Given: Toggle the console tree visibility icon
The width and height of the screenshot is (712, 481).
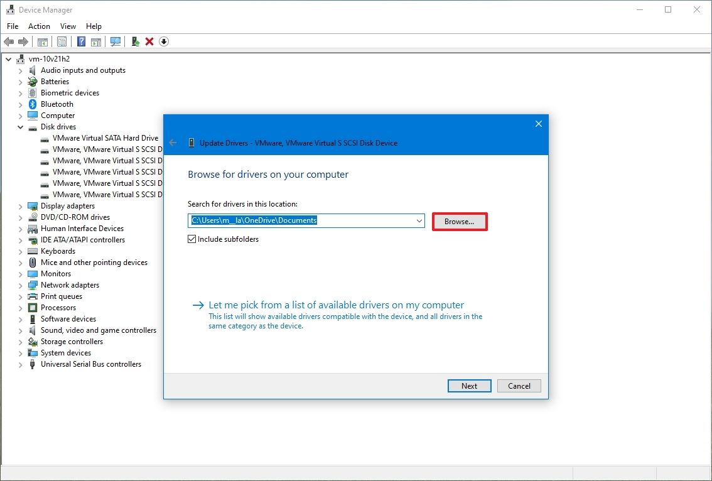Looking at the screenshot, I should pyautogui.click(x=42, y=41).
